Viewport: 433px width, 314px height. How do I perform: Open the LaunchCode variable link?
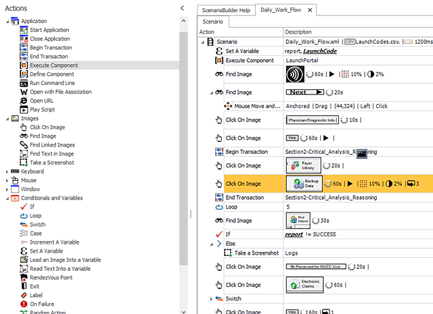pyautogui.click(x=320, y=51)
